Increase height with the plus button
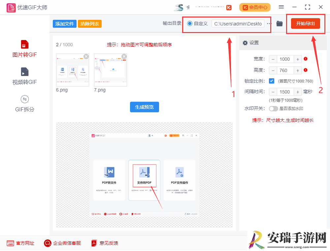Viewport: 330px width, 251px height. (298, 70)
